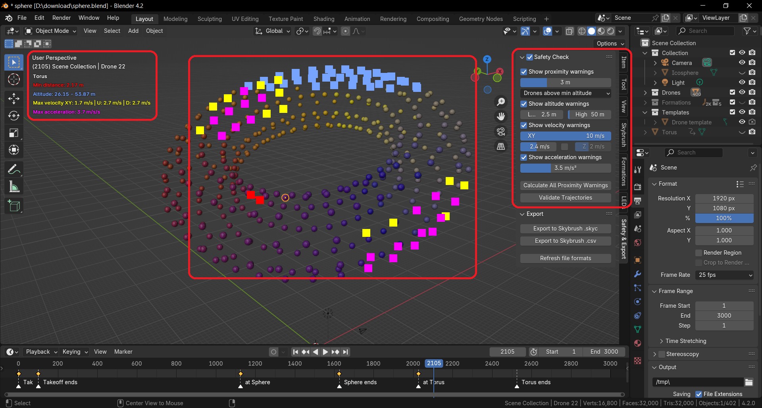Click the Play animation button
762x408 pixels.
coord(325,352)
